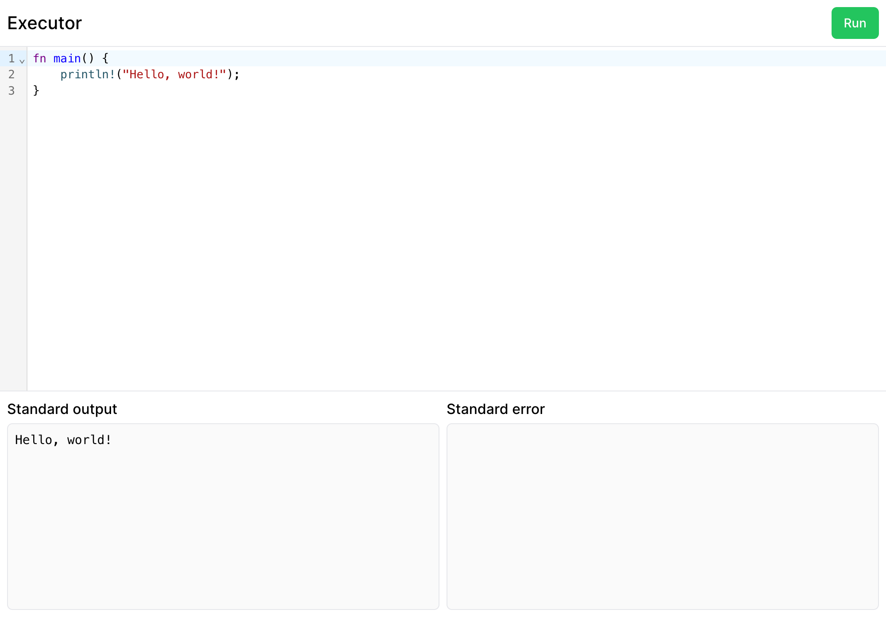Screen dimensions: 886x617
Task: Select the main function name
Action: 67,58
